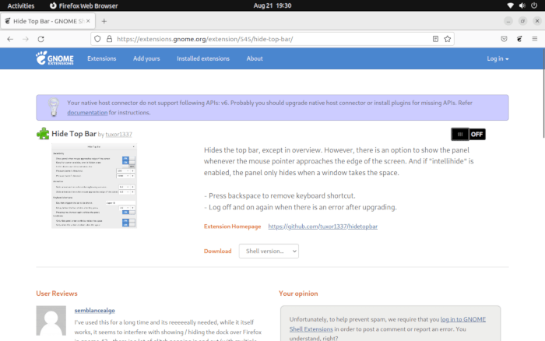Open a new browser tab
This screenshot has width=545, height=341.
pos(104,21)
